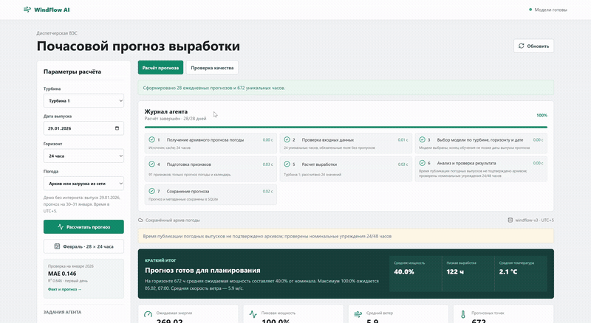
Task: Follow the Факт и прогноз link
Action: tap(64, 289)
